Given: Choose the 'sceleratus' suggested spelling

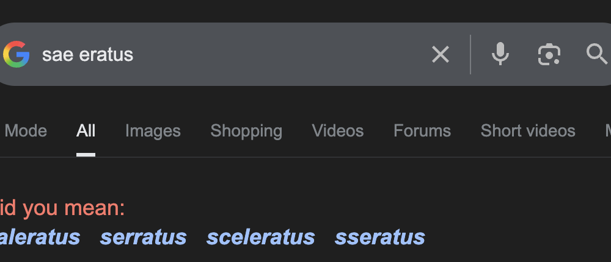Looking at the screenshot, I should 260,237.
